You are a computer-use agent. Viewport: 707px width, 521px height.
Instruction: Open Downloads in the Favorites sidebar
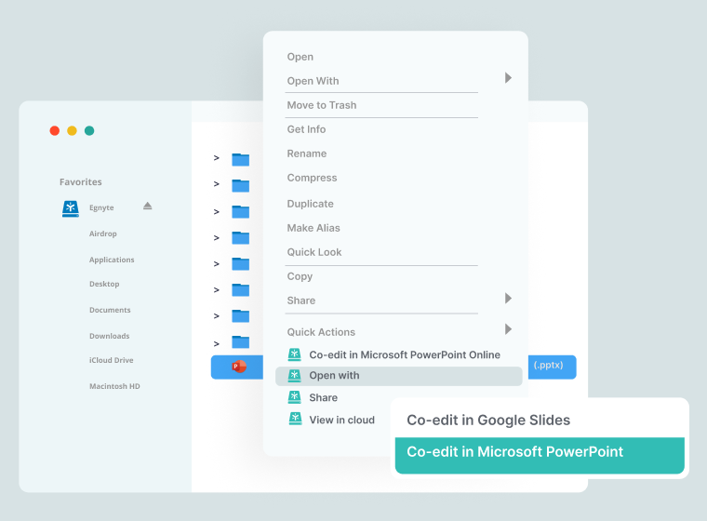109,336
